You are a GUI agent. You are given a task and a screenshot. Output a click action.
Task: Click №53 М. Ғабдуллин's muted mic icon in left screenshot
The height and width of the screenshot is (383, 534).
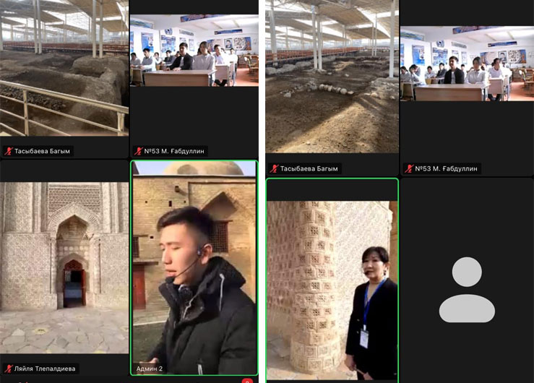(138, 151)
